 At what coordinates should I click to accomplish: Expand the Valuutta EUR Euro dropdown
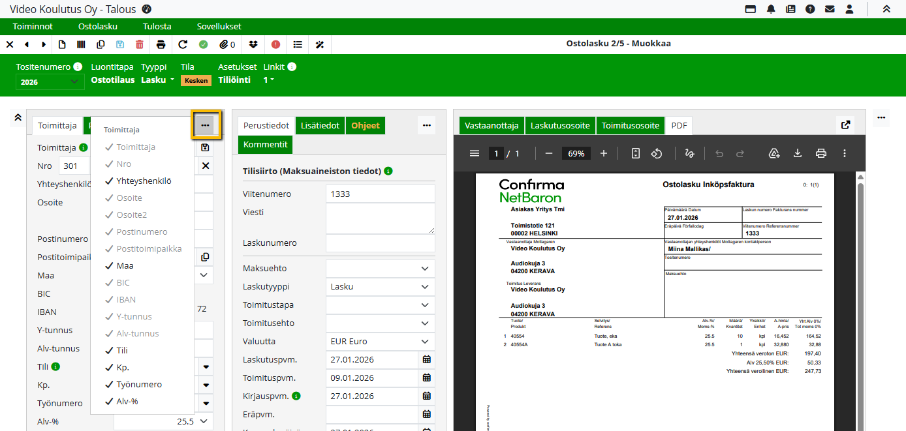pos(380,342)
